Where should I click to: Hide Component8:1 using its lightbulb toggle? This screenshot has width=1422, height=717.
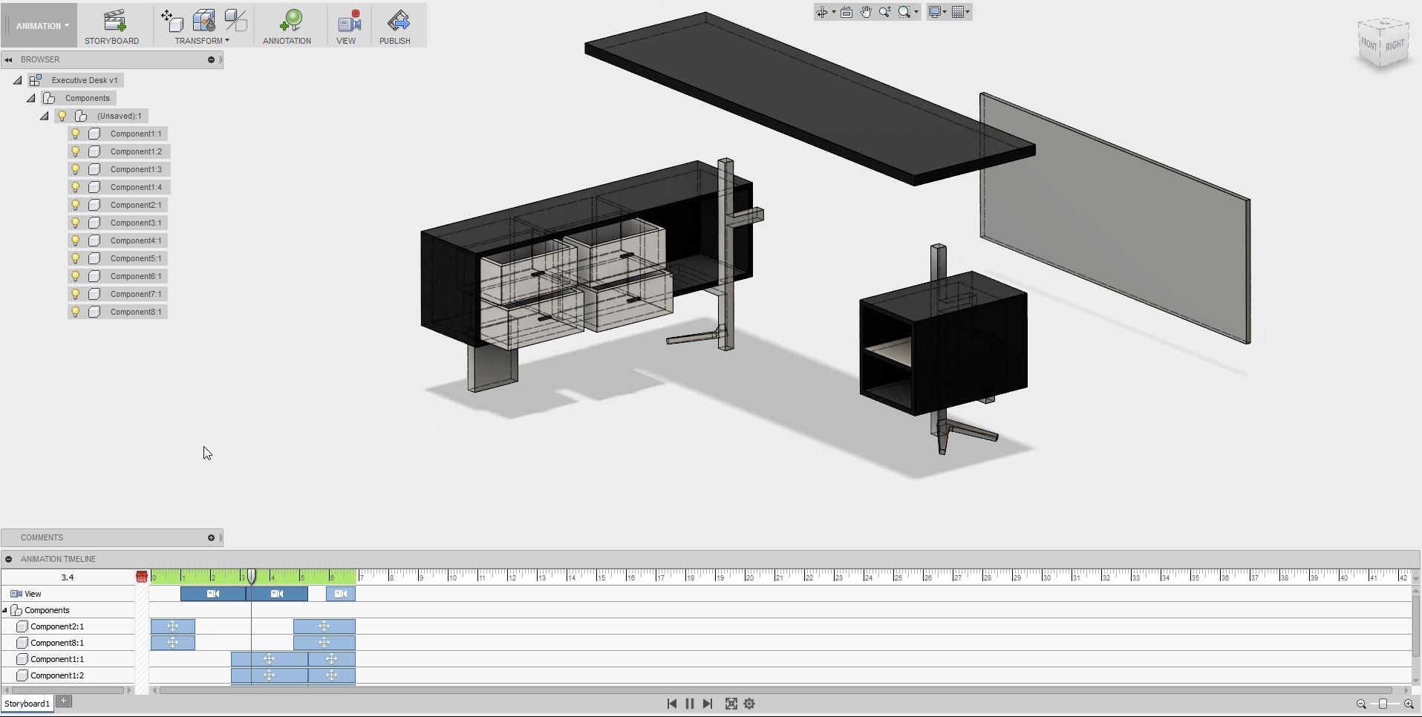tap(75, 312)
